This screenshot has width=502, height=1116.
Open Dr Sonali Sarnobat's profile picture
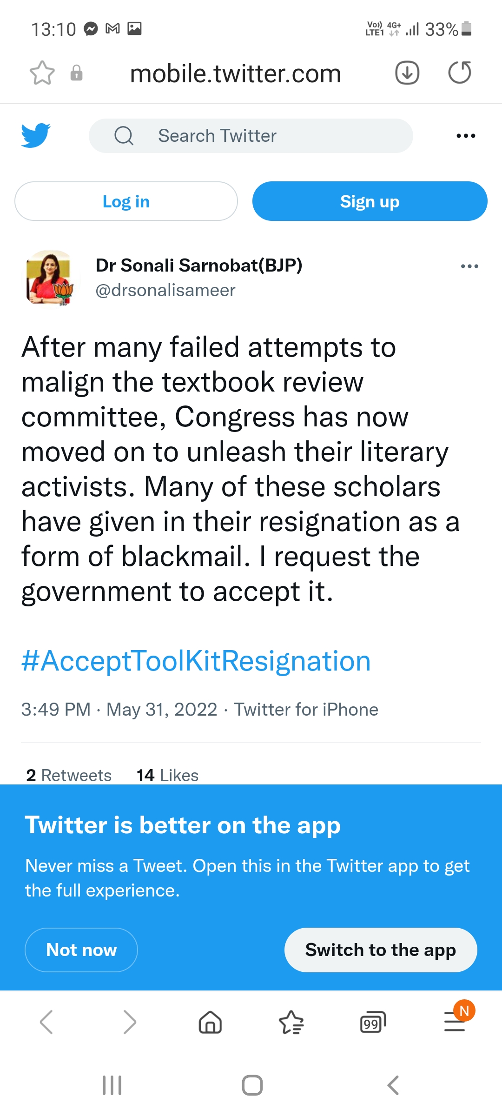point(50,278)
